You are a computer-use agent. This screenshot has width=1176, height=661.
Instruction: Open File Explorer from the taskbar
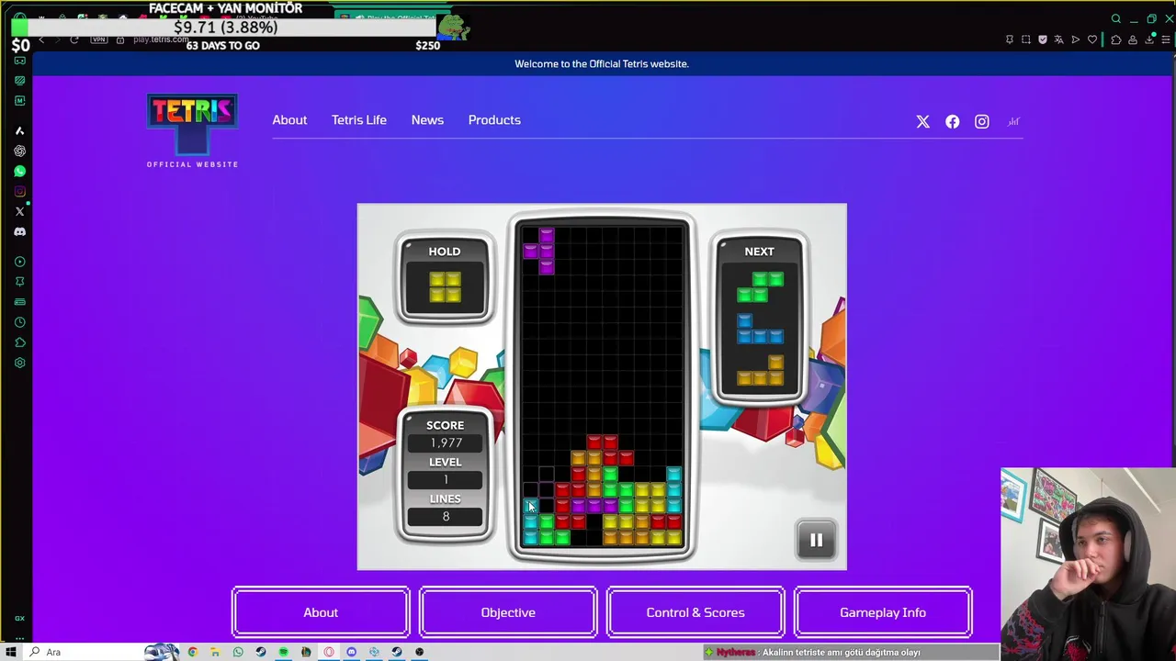(215, 652)
